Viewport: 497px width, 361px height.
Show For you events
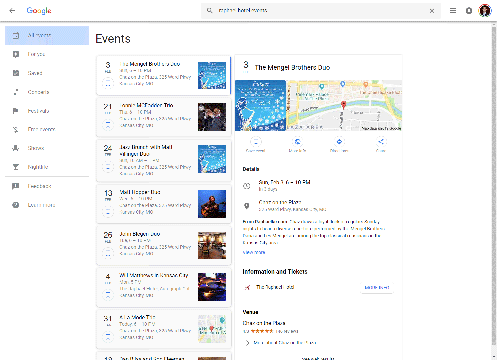[47, 54]
